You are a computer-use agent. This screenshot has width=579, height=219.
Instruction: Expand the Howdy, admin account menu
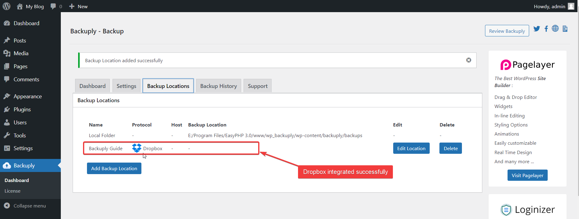[x=549, y=6]
